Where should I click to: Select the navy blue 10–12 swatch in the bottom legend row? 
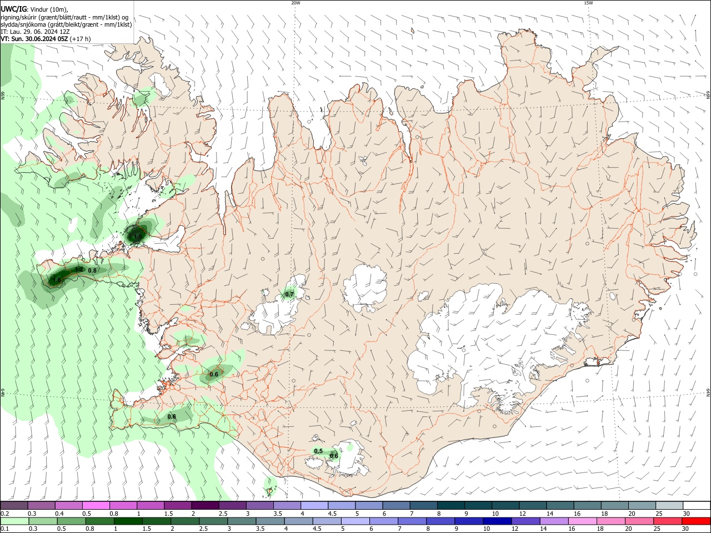point(497,521)
